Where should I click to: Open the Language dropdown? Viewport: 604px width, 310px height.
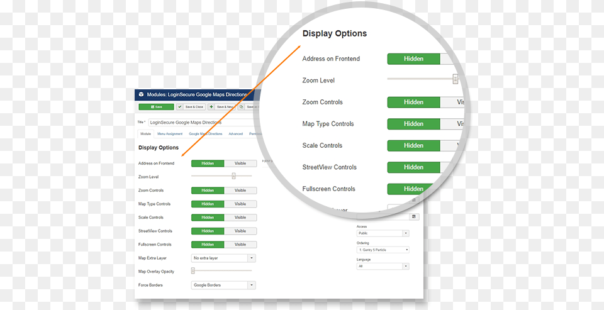[383, 266]
